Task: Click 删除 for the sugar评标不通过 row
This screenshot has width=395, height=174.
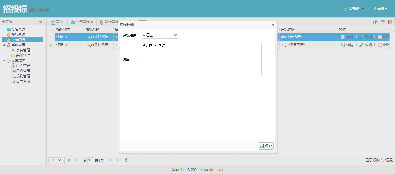Action: click(384, 45)
